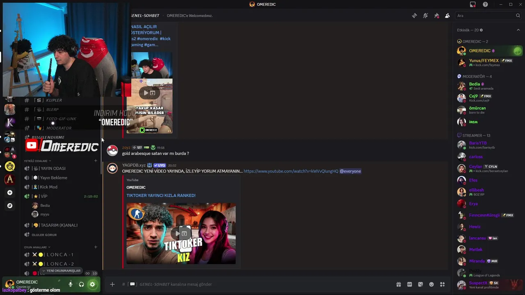
Task: Open the purple K server icon
Action: [10, 122]
